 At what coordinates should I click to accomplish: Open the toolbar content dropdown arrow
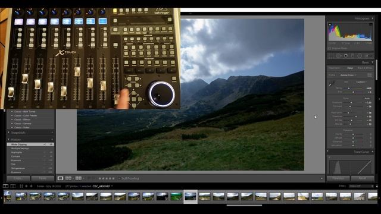pos(321,178)
